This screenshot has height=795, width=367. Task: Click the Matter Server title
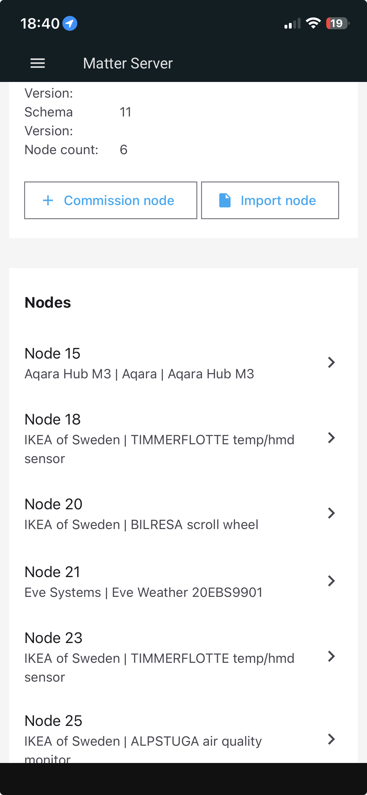coord(128,63)
